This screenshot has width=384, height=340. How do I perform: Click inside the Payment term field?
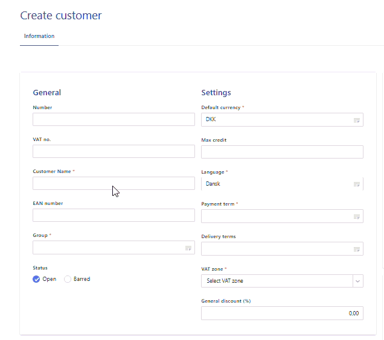275,216
